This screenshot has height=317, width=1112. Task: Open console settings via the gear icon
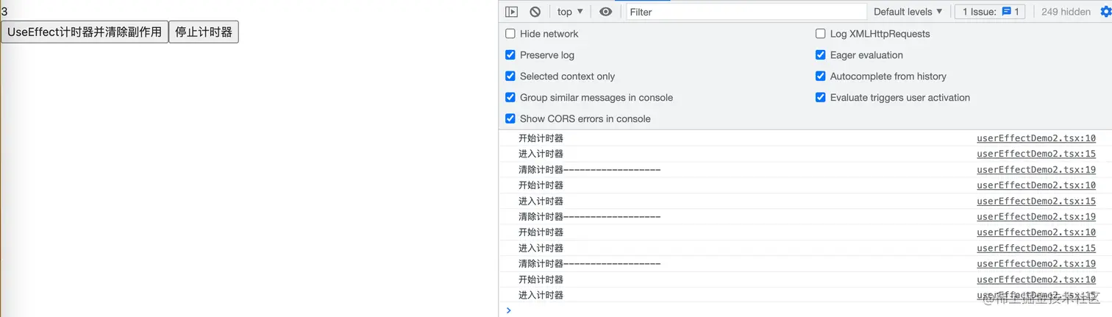click(x=1105, y=12)
